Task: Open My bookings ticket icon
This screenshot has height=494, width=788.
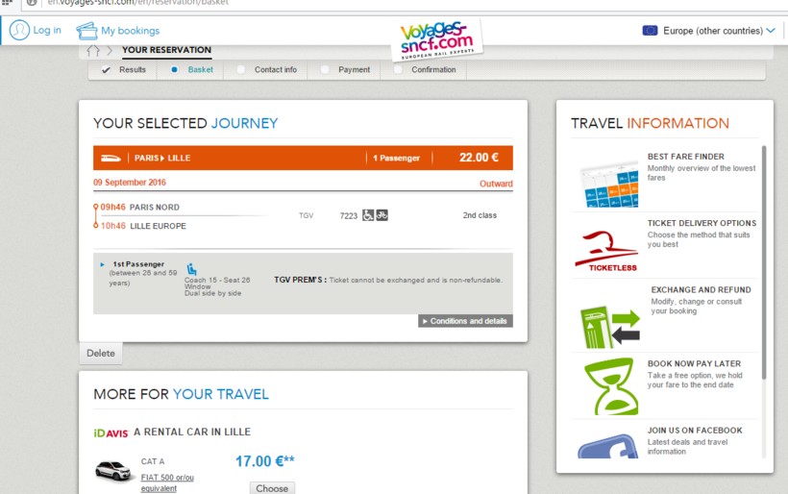Action: 86,31
